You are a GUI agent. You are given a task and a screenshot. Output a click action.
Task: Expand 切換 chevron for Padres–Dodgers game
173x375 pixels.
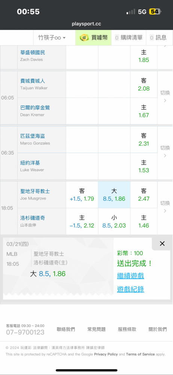pyautogui.click(x=165, y=208)
